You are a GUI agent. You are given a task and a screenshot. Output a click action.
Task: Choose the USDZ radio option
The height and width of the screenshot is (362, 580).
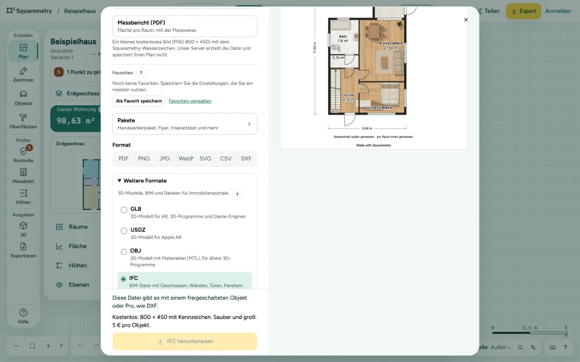tap(124, 231)
